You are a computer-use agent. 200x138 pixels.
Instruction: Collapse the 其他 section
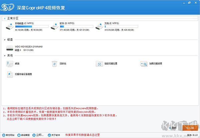coord(4,55)
